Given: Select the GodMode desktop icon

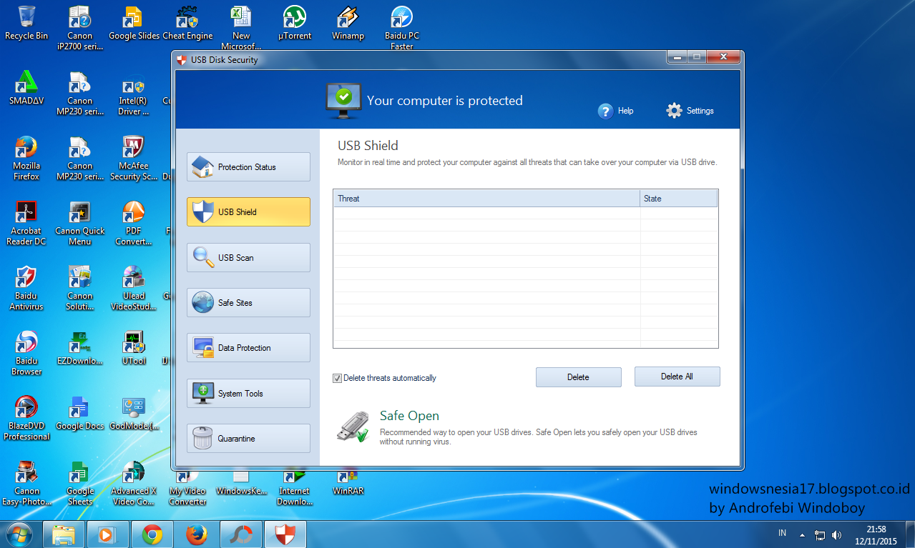Looking at the screenshot, I should click(134, 413).
